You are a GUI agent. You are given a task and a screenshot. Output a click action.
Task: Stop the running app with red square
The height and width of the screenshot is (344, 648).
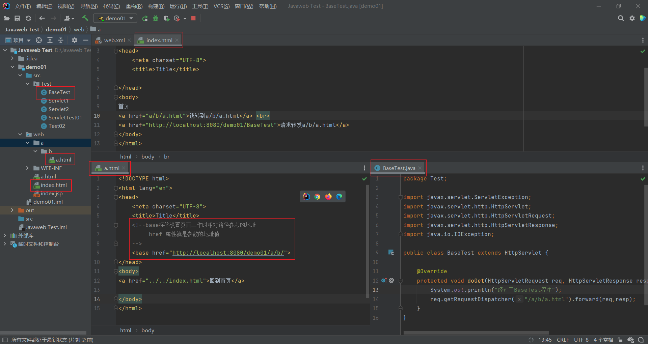[193, 18]
